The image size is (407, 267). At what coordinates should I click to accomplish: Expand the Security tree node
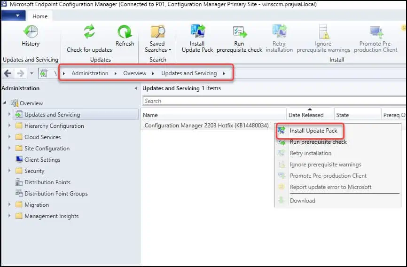[x=9, y=171]
